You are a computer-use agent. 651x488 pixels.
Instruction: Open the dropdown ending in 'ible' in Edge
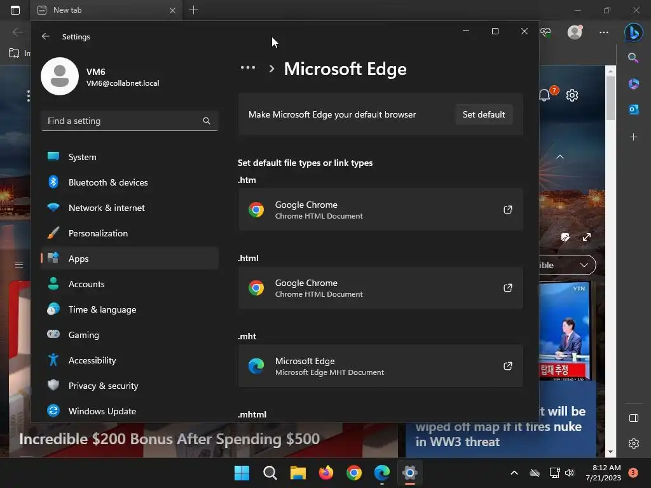click(x=568, y=265)
